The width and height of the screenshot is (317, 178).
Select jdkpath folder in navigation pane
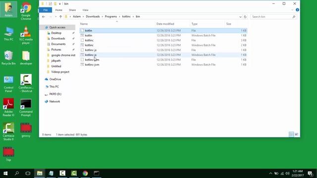tap(56, 60)
